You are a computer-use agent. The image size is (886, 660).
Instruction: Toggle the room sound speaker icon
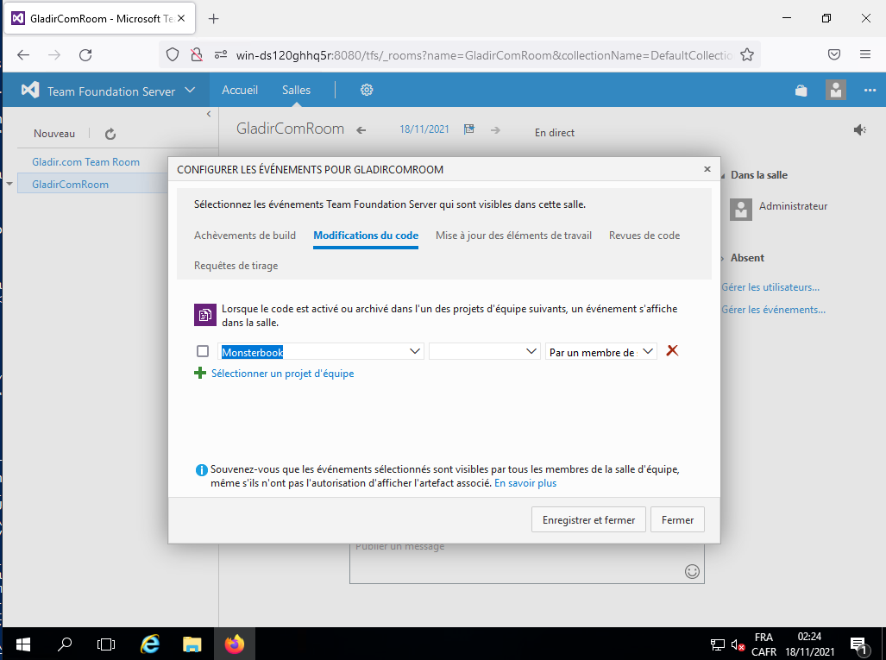[x=859, y=130]
